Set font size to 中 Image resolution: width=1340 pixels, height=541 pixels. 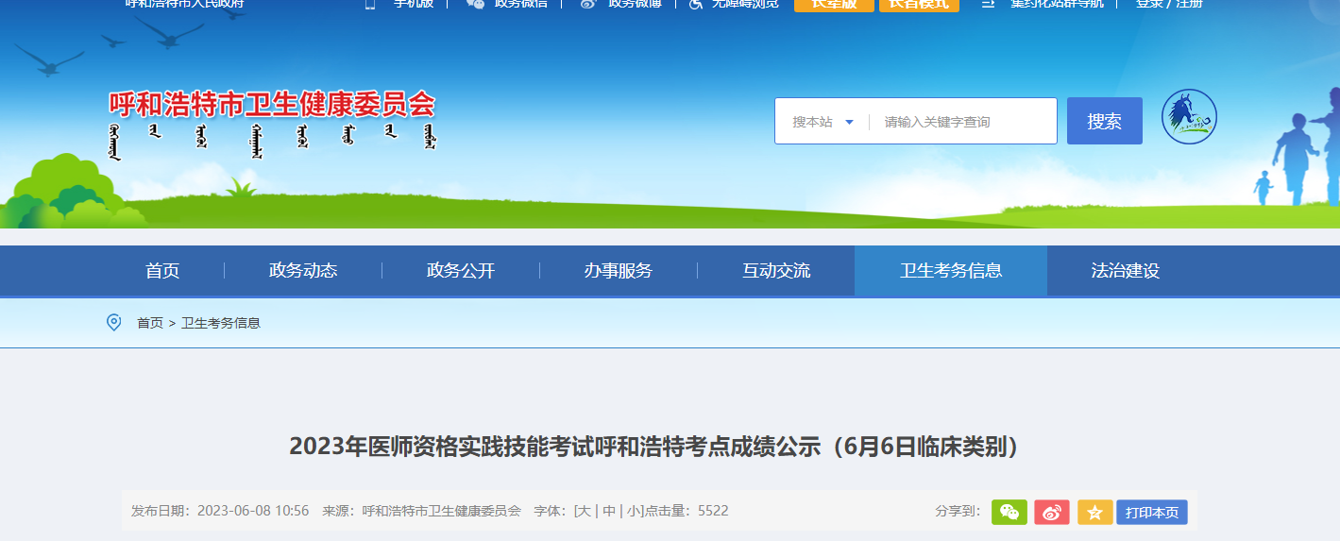pos(610,511)
